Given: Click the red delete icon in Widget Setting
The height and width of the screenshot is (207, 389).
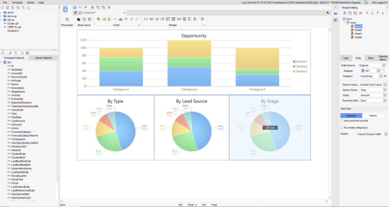Looking at the screenshot, I should coord(360,13).
